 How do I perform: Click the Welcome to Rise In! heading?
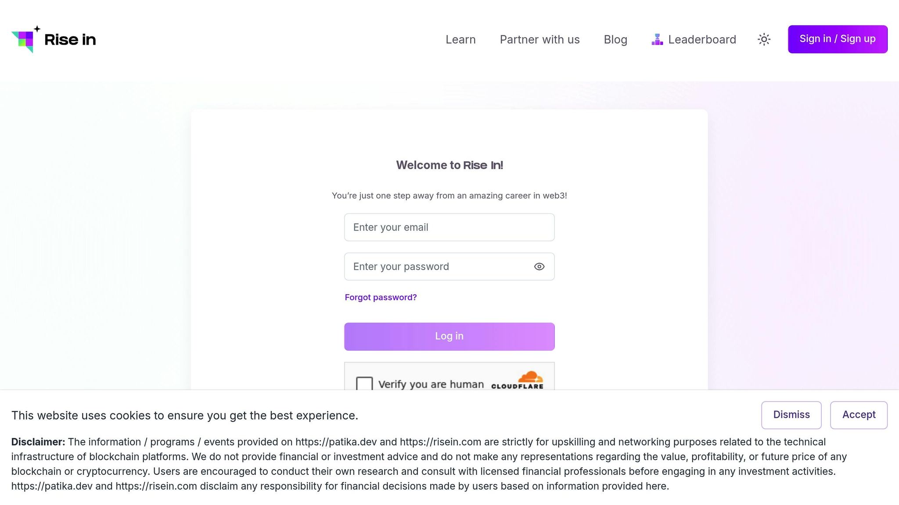click(x=449, y=165)
